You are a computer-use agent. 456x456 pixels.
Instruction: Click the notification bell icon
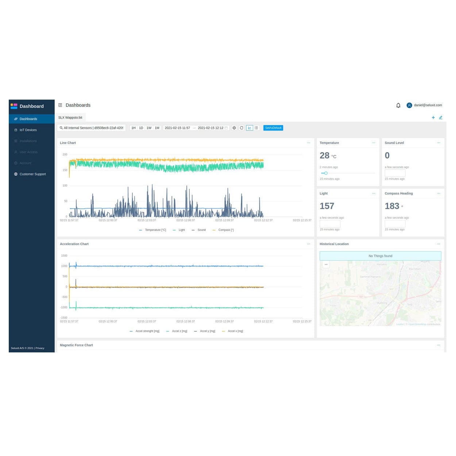[398, 105]
